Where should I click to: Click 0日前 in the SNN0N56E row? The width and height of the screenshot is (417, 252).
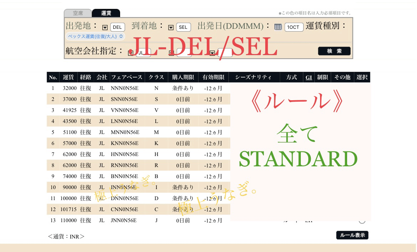[183, 99]
